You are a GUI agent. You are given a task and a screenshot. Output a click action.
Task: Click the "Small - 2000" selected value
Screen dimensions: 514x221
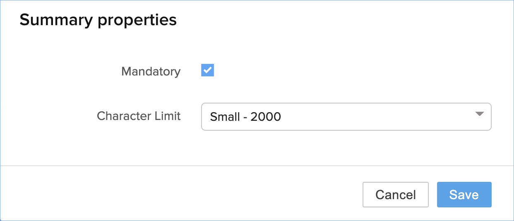click(x=245, y=117)
